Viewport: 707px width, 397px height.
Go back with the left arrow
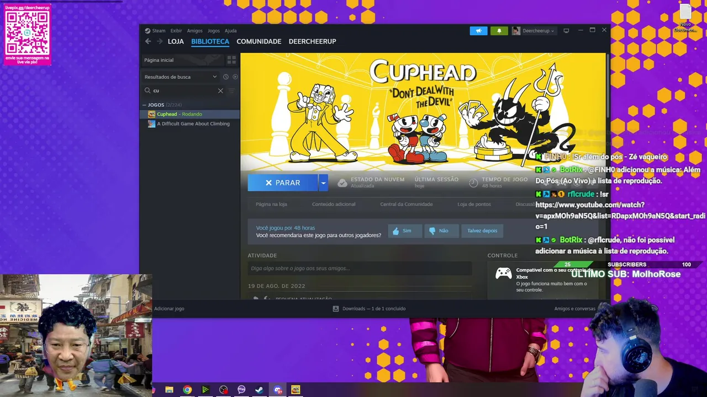(148, 41)
